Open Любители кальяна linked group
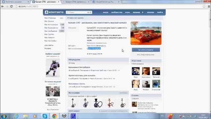This screenshot has width=211, height=119. pyautogui.click(x=145, y=103)
